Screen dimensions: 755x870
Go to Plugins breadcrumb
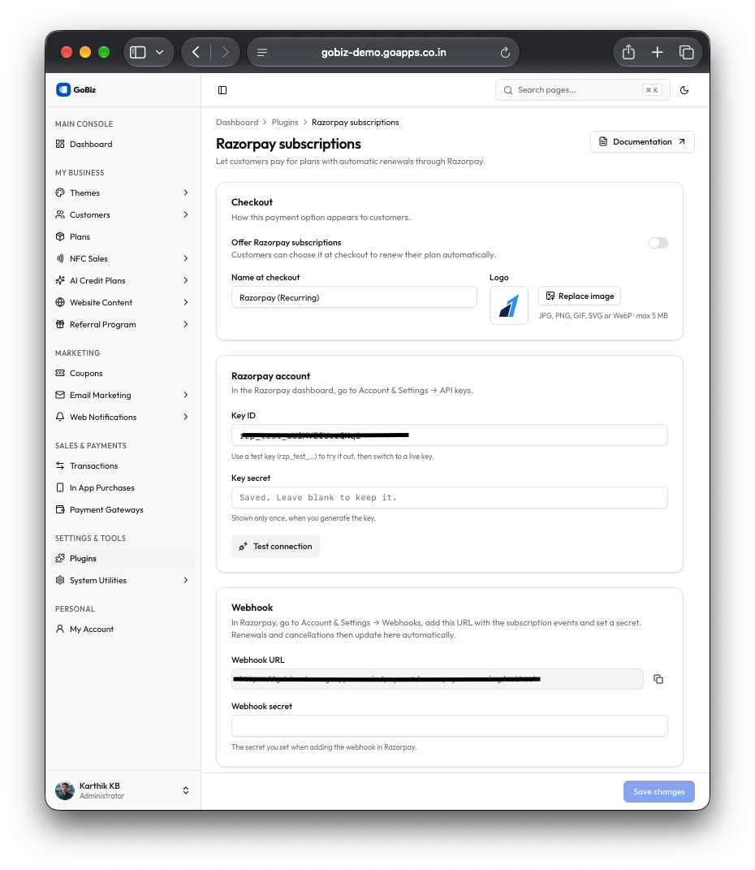[285, 122]
